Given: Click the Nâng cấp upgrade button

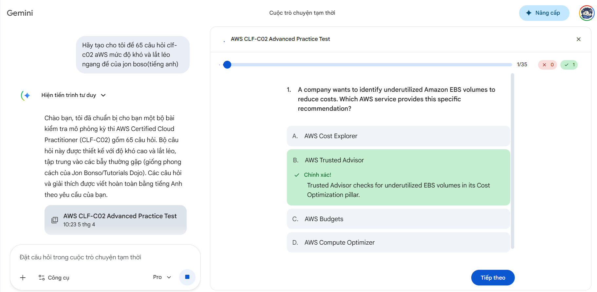Looking at the screenshot, I should (x=544, y=13).
